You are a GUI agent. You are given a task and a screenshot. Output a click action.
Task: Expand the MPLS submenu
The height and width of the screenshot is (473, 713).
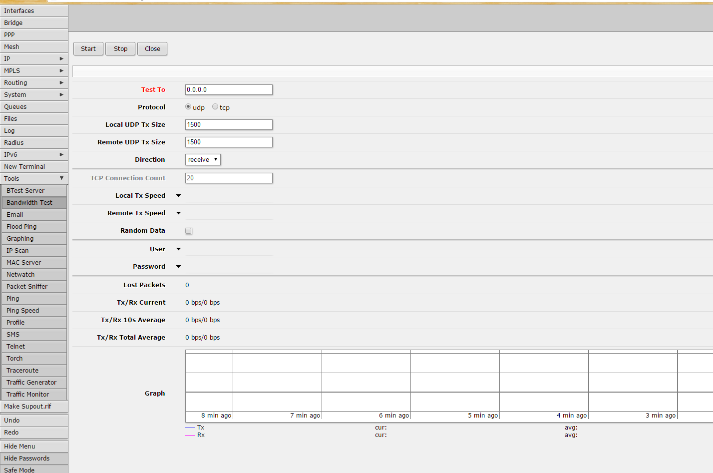click(x=34, y=71)
